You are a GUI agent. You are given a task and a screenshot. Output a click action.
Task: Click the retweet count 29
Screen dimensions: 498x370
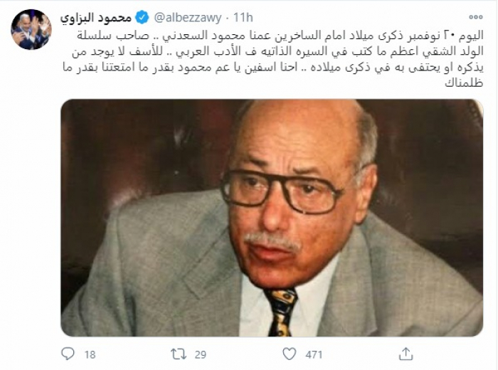201,354
